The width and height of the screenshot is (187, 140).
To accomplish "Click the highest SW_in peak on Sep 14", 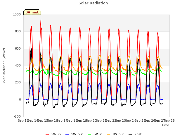I will (41, 20).
